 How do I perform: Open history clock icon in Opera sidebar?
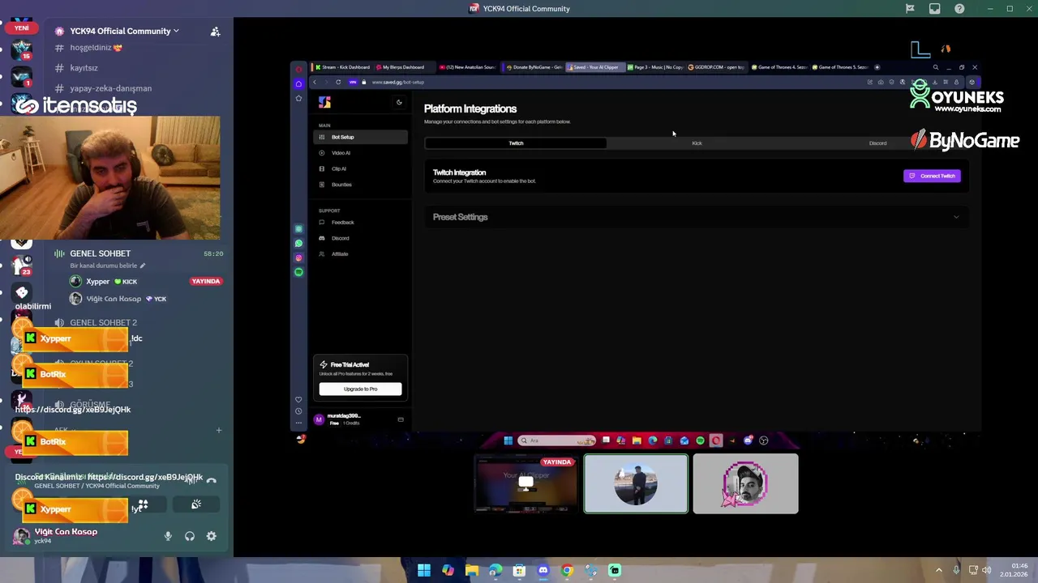(x=298, y=411)
